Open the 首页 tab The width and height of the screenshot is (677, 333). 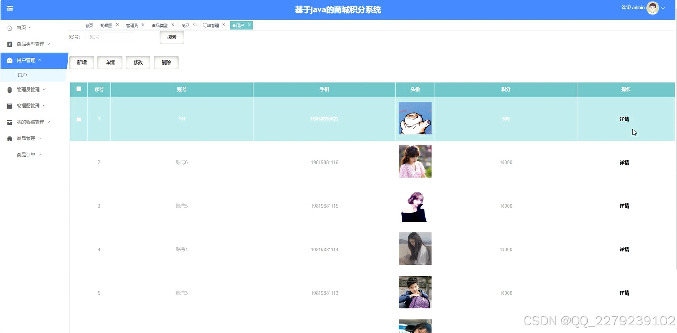(88, 25)
